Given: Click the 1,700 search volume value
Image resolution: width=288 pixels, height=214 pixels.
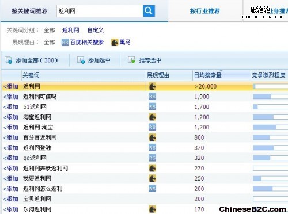Looking at the screenshot, I should [202, 107].
